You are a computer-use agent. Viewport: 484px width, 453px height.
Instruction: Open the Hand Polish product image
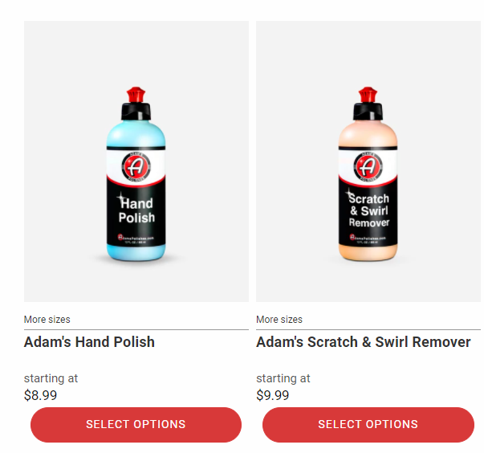point(136,161)
